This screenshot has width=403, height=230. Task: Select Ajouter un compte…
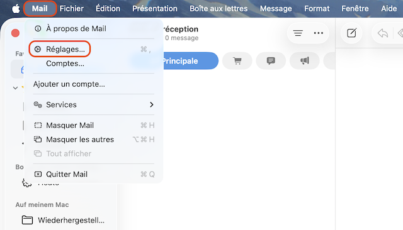[x=94, y=84]
